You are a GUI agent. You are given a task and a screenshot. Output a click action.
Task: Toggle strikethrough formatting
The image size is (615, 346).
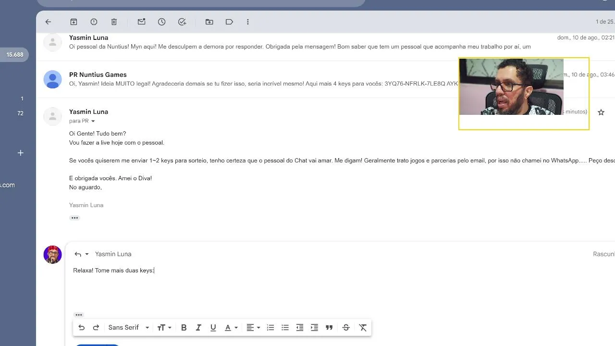(x=346, y=328)
